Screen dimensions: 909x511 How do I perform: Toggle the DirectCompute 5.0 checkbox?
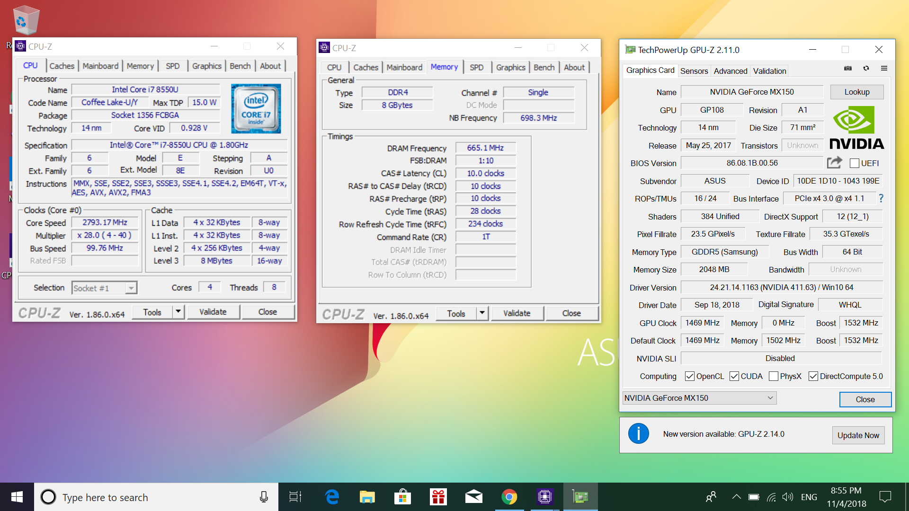pos(813,376)
